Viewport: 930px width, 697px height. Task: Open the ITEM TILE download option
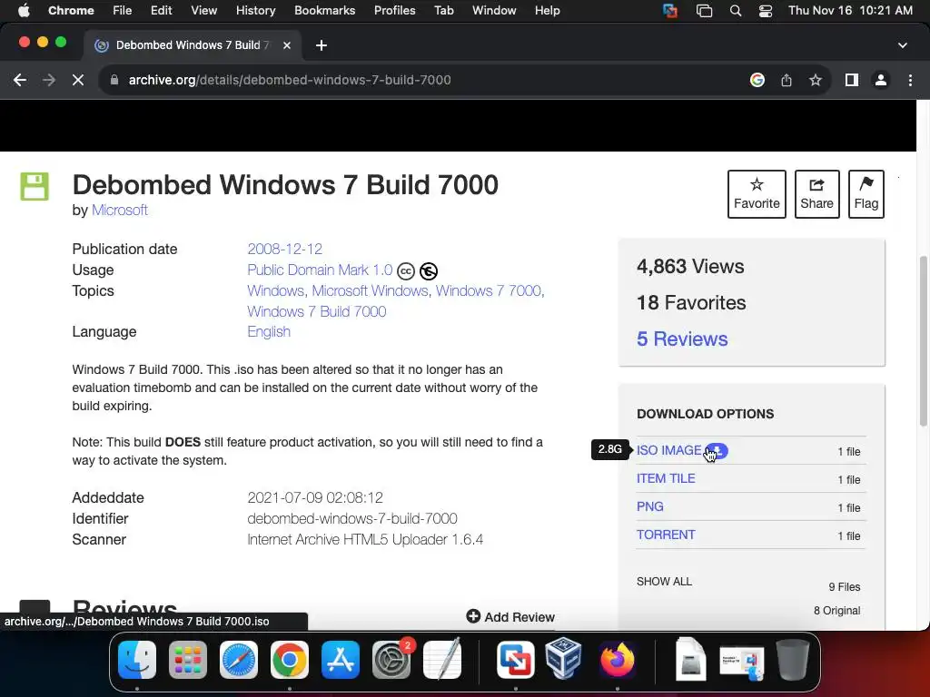666,478
